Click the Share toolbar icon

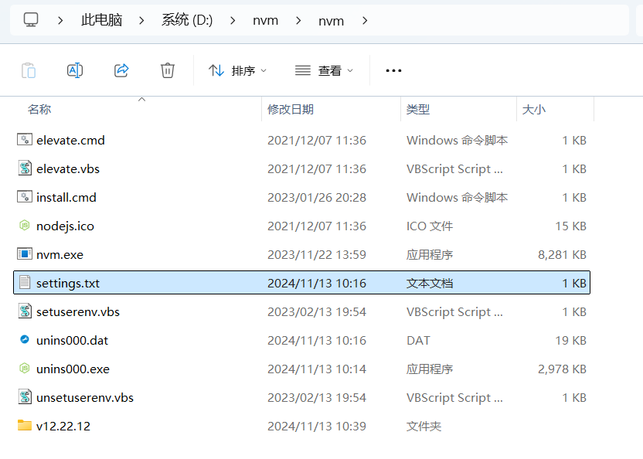coord(121,70)
